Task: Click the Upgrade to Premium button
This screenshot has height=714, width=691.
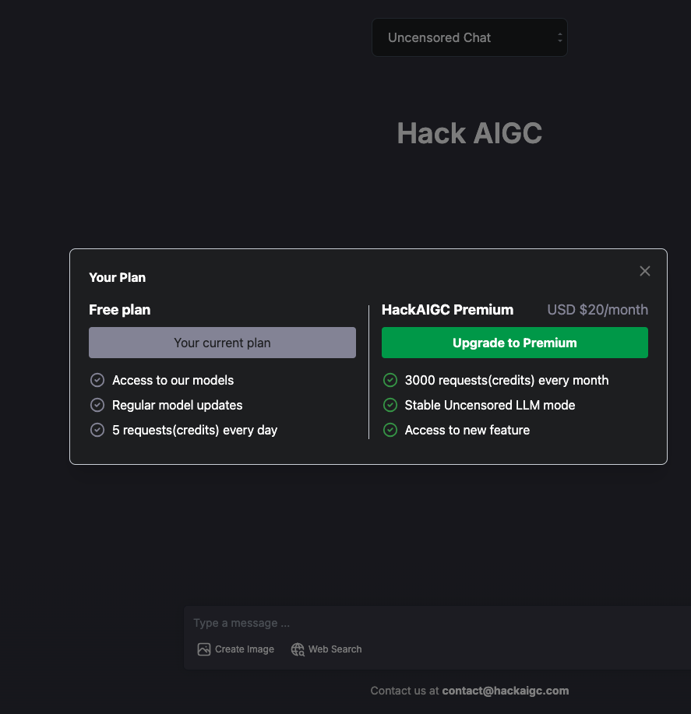Action: pyautogui.click(x=515, y=343)
